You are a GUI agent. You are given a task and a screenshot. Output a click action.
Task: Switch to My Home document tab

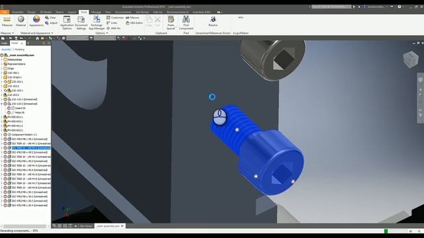(86, 226)
